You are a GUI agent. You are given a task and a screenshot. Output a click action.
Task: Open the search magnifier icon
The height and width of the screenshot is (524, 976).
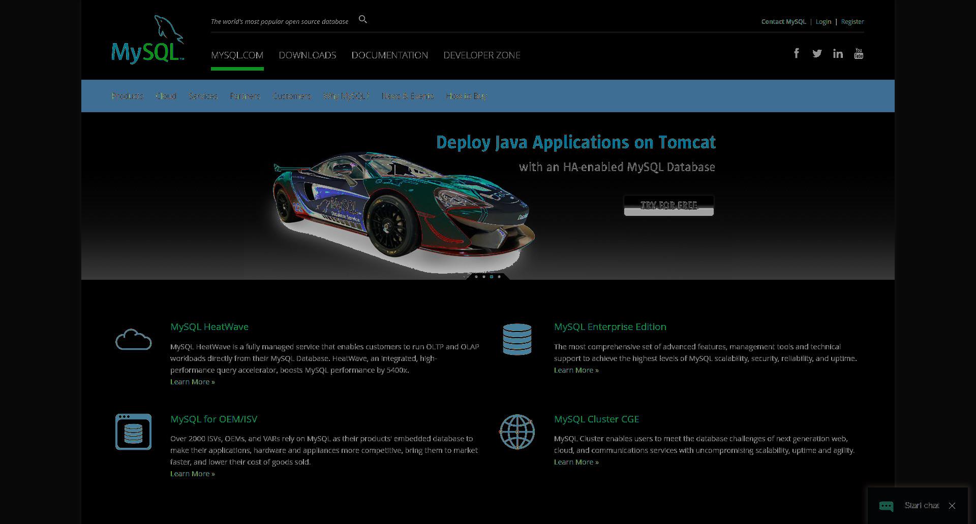coord(362,19)
